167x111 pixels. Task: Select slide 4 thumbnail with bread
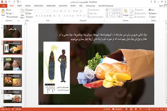tap(13, 80)
